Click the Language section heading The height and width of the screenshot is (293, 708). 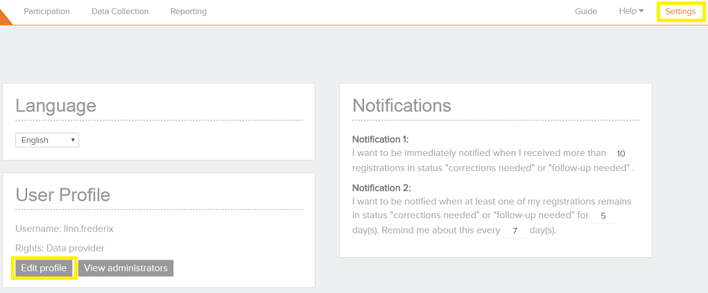pyautogui.click(x=55, y=106)
